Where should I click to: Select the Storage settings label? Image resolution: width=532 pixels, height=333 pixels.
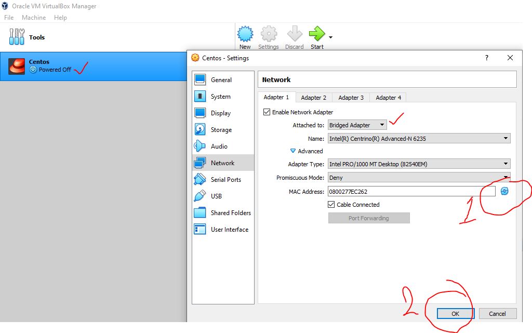(x=221, y=130)
